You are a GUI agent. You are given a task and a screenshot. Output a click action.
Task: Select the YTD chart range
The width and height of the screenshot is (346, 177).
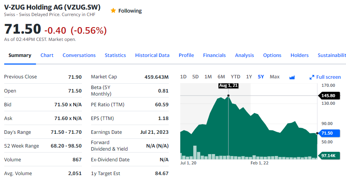point(235,77)
